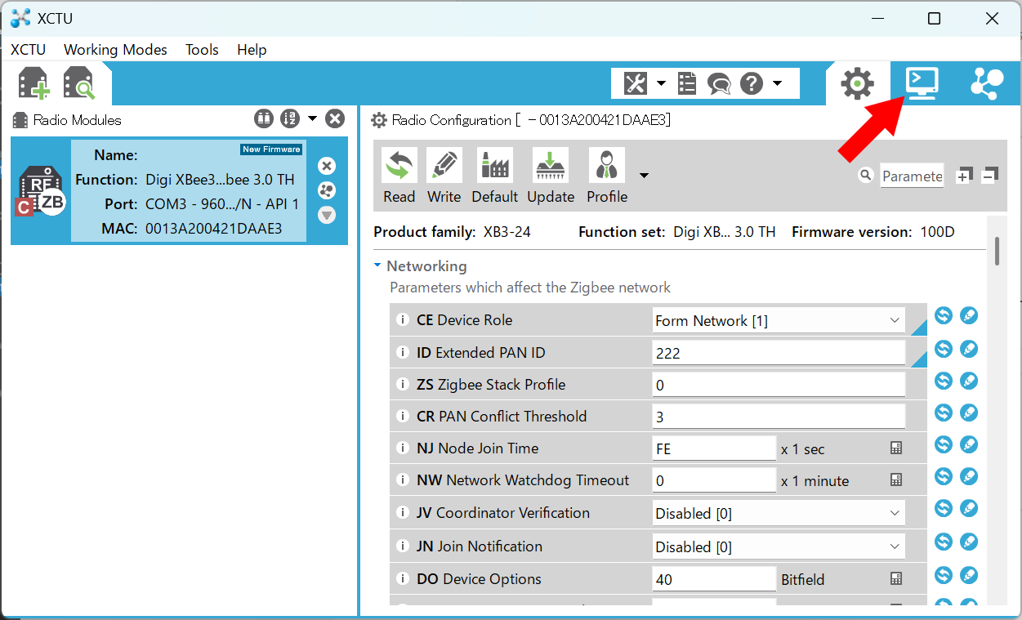Open the frames list document icon
The height and width of the screenshot is (620, 1022).
tap(687, 83)
